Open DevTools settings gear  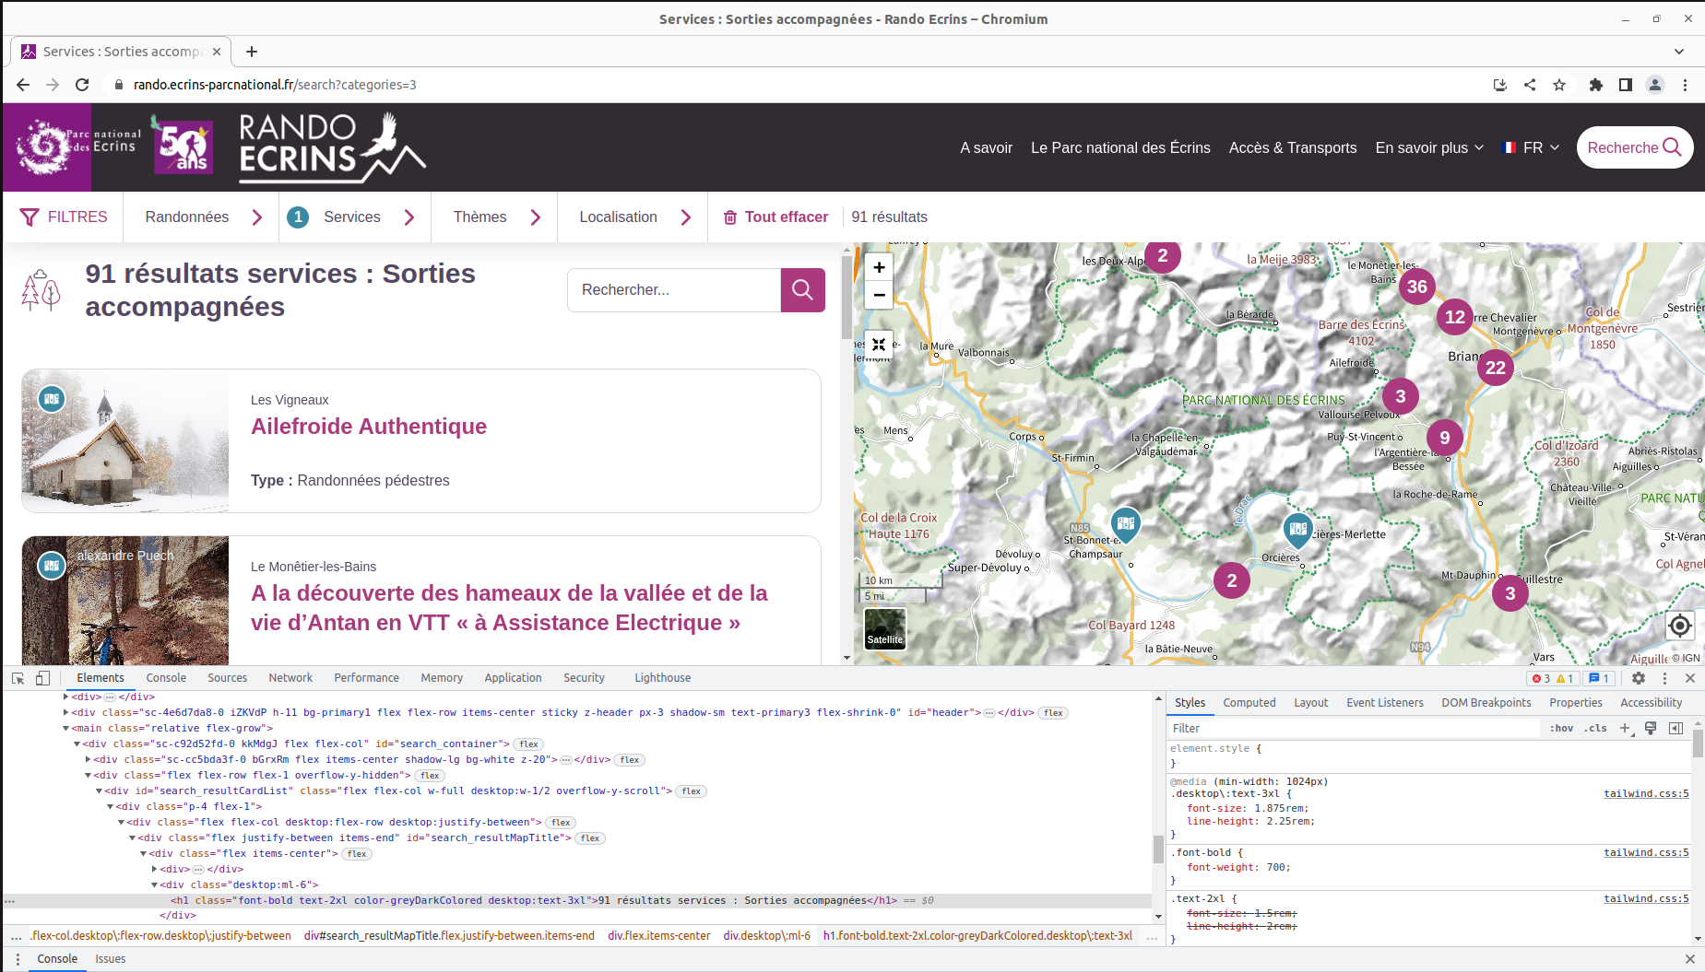click(1639, 678)
